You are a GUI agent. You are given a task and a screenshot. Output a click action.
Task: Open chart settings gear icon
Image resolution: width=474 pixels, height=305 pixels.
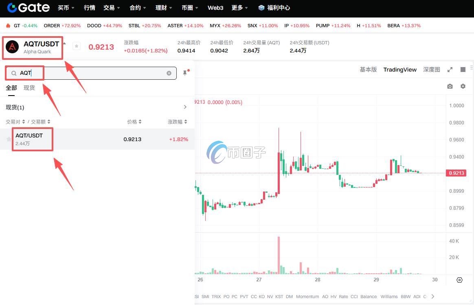[x=463, y=87]
